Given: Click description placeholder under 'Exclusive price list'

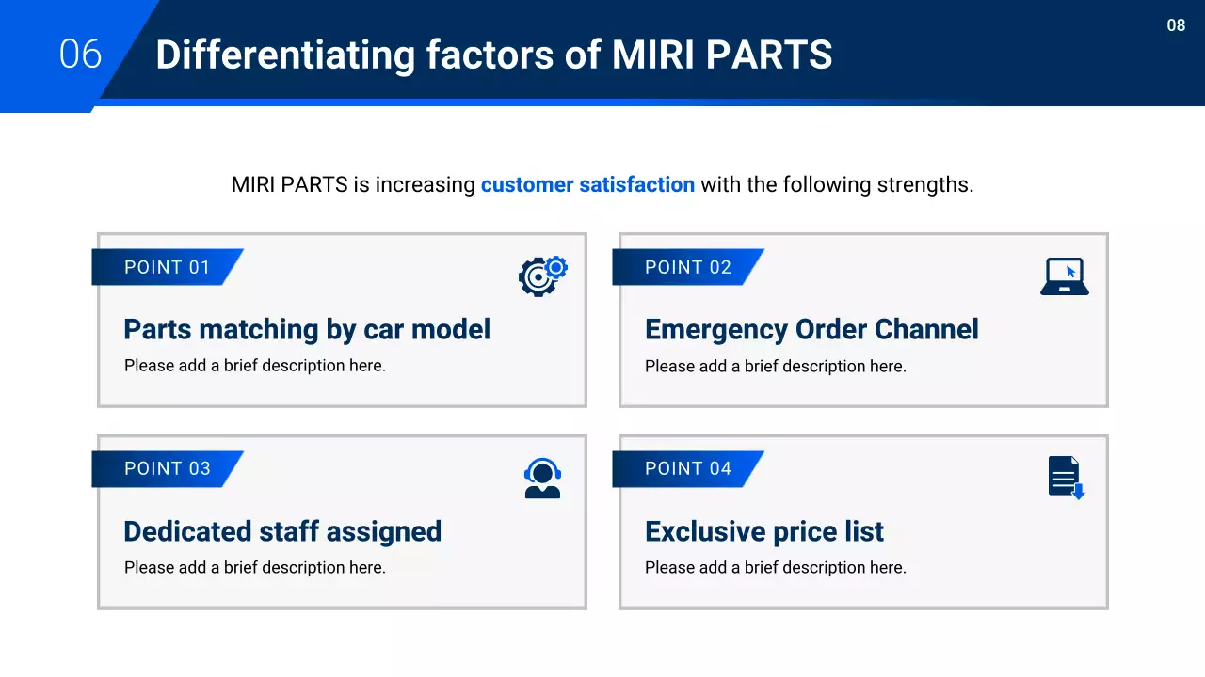Looking at the screenshot, I should (x=775, y=567).
